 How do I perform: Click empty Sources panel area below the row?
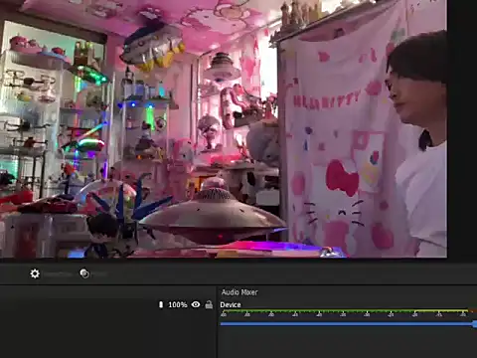pos(107,335)
